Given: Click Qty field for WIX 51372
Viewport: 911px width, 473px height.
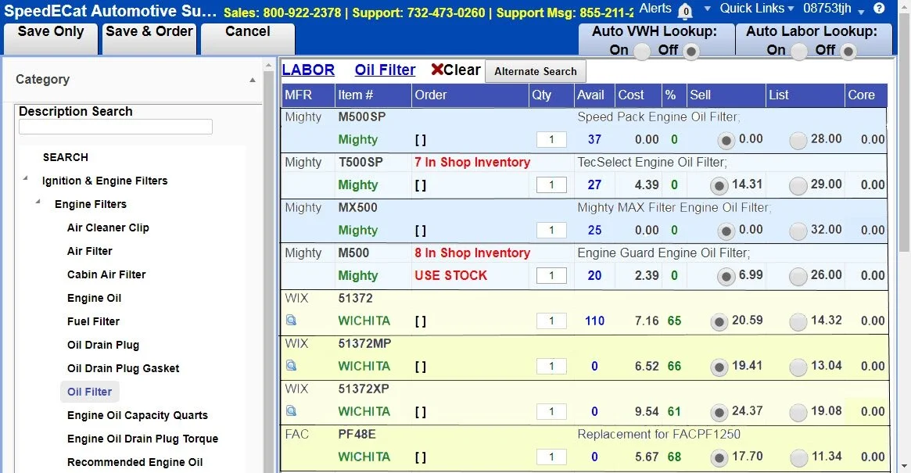Looking at the screenshot, I should pos(551,321).
